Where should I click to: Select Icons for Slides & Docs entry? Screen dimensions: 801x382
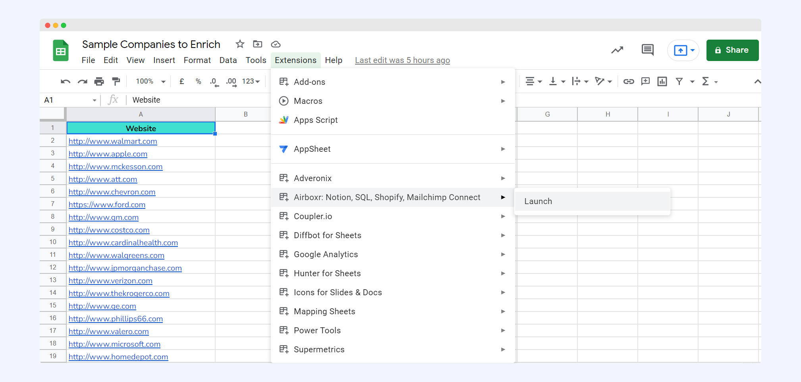pyautogui.click(x=393, y=292)
